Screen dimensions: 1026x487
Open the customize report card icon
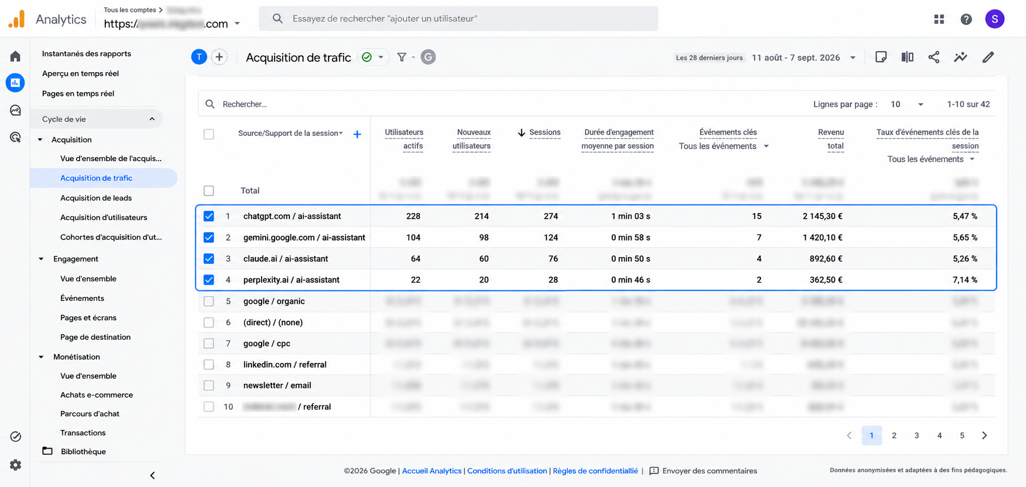[881, 57]
